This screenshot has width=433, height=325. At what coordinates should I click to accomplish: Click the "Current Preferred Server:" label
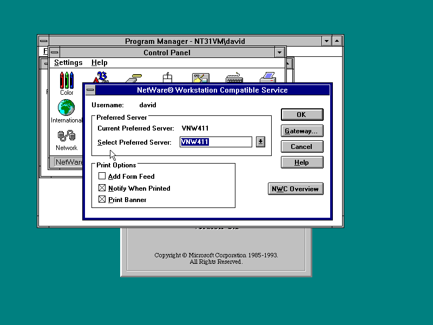[x=136, y=128]
